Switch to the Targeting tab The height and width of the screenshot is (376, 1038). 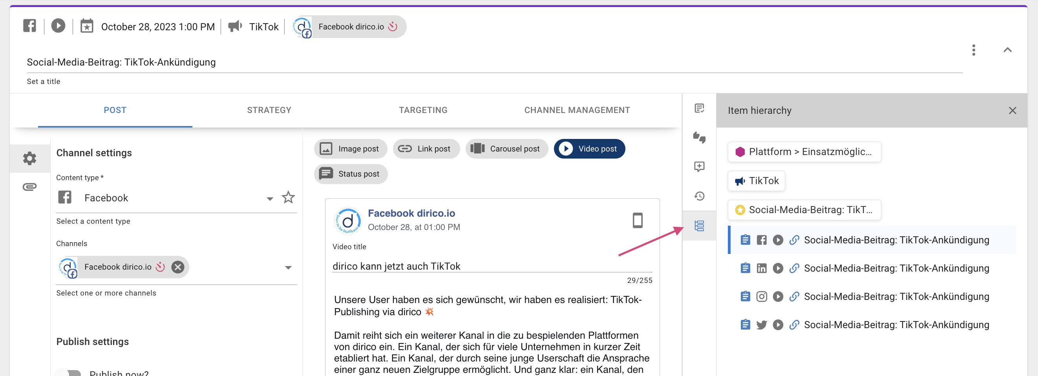point(423,110)
